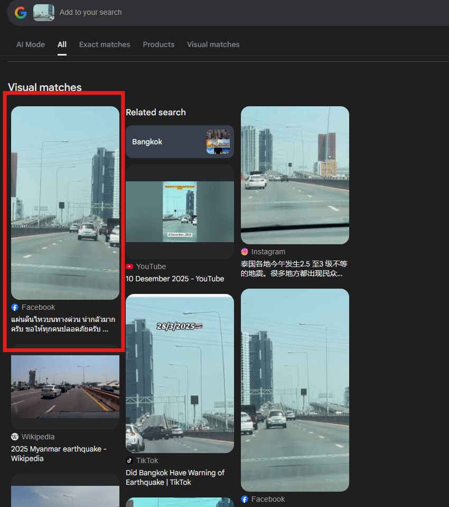This screenshot has width=449, height=507.
Task: Open the YouTube video thumbnail result
Action: pos(180,211)
